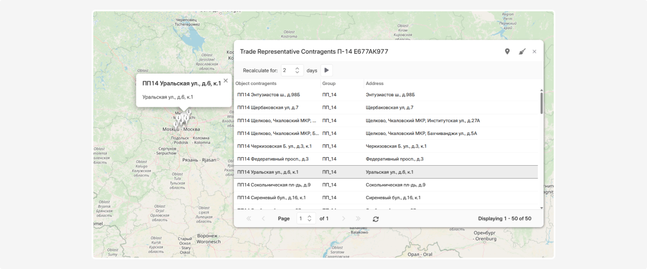Viewport: 647px width, 269px height.
Task: Click the next page arrow
Action: point(343,219)
